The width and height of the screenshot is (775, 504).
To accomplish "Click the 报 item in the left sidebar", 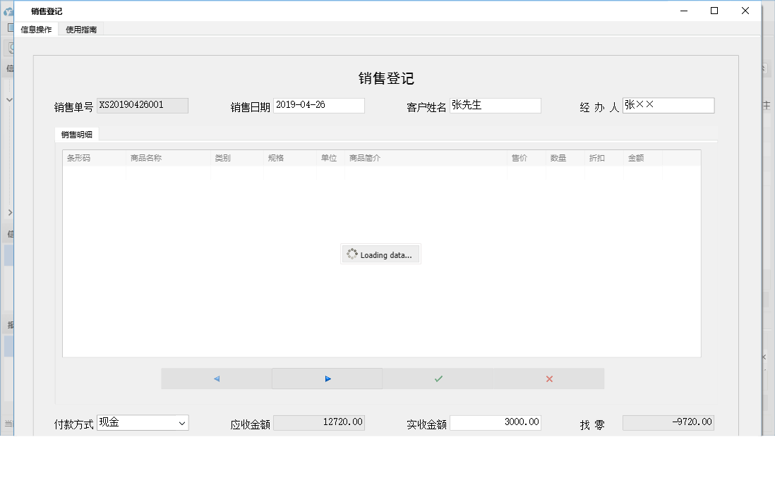I will click(x=8, y=324).
